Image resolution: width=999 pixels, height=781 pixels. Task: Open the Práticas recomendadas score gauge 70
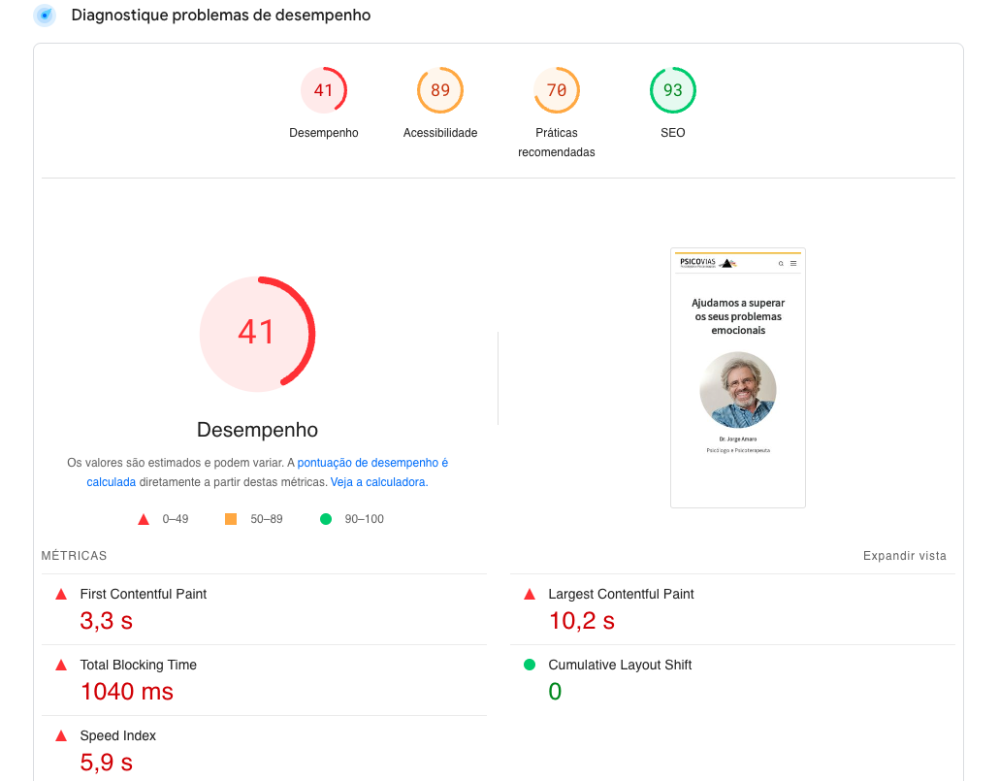pyautogui.click(x=557, y=90)
